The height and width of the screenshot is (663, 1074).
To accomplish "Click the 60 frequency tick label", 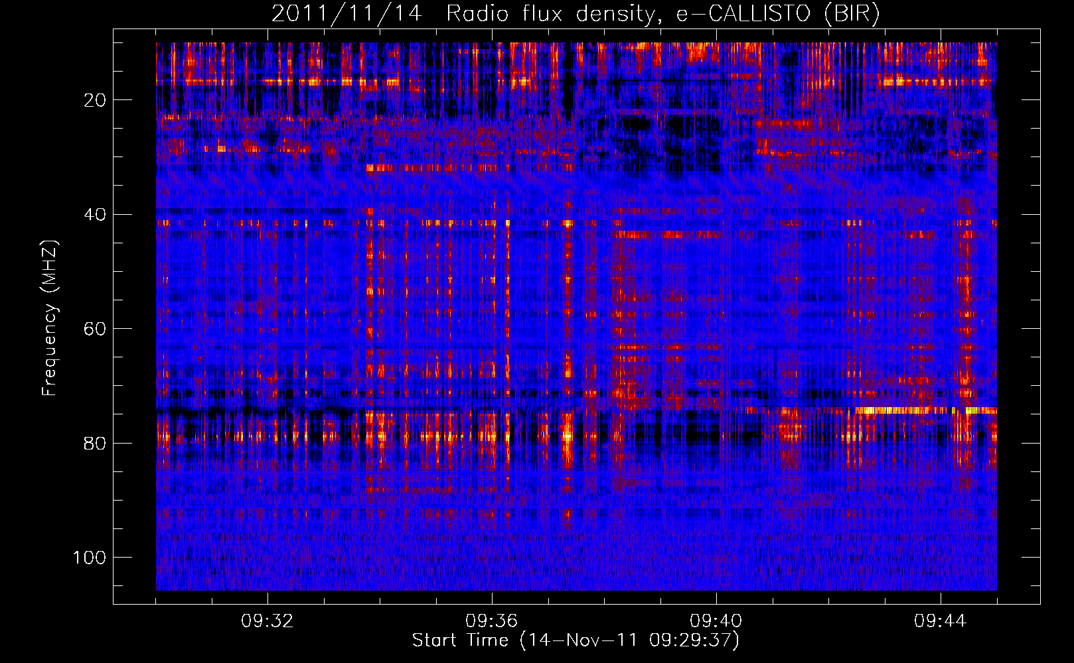I will point(96,329).
